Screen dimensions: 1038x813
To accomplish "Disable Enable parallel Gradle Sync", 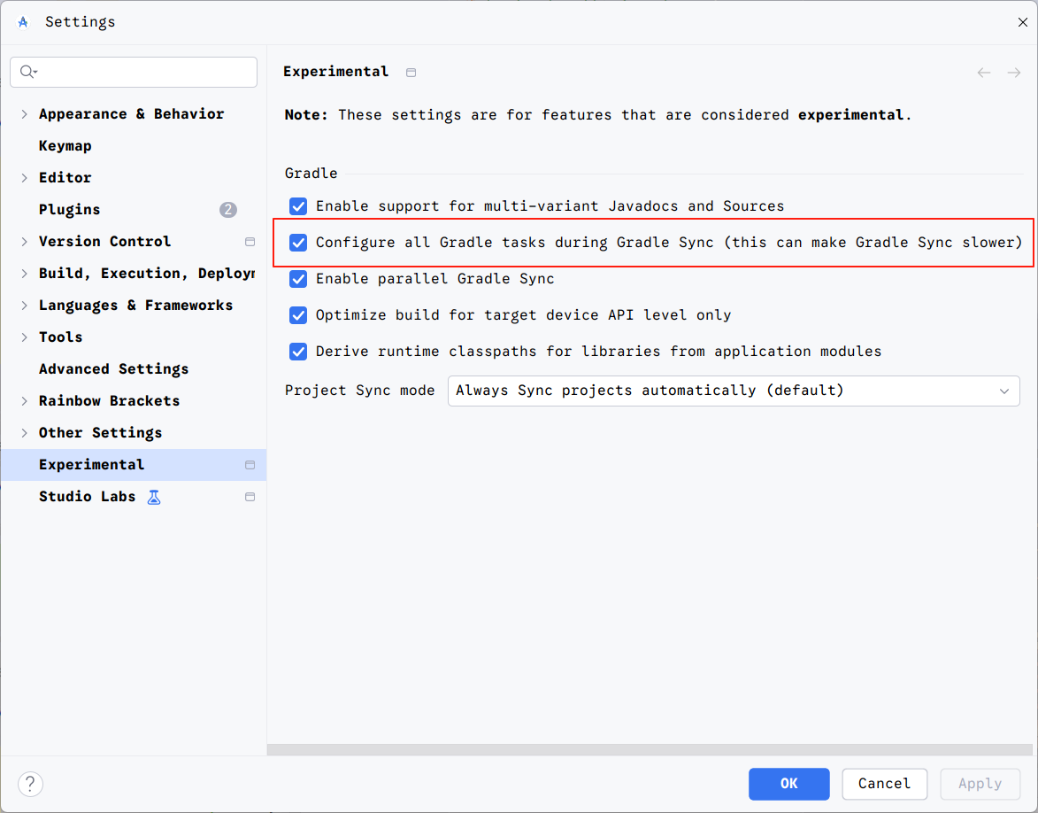I will [298, 278].
